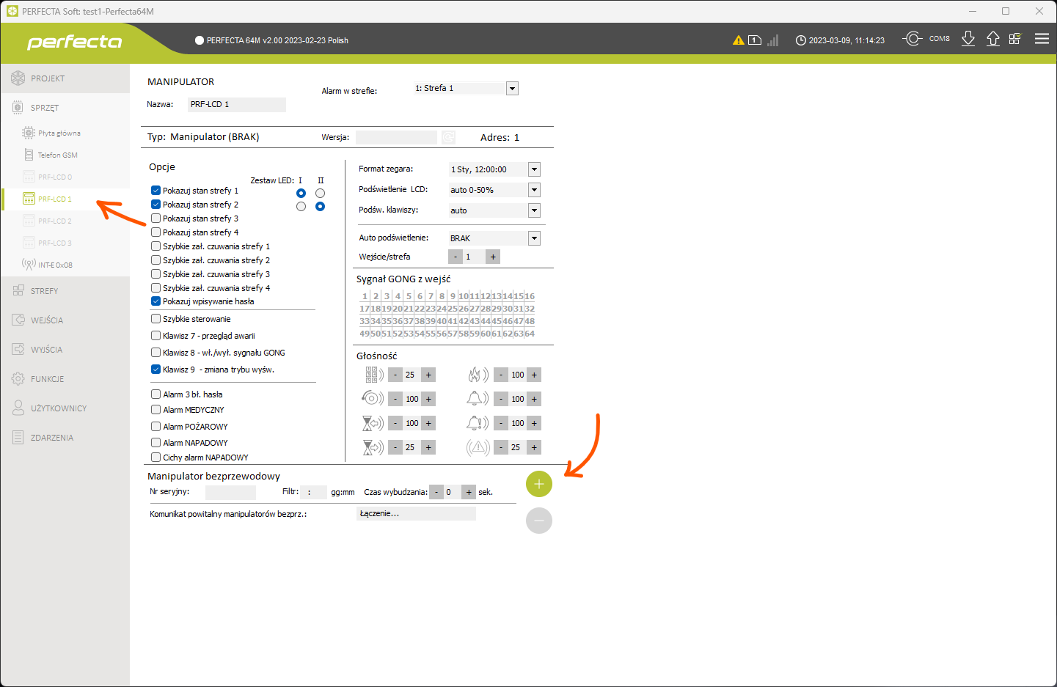Viewport: 1057px width, 687px height.
Task: Click the download arrow icon in header
Action: [968, 39]
